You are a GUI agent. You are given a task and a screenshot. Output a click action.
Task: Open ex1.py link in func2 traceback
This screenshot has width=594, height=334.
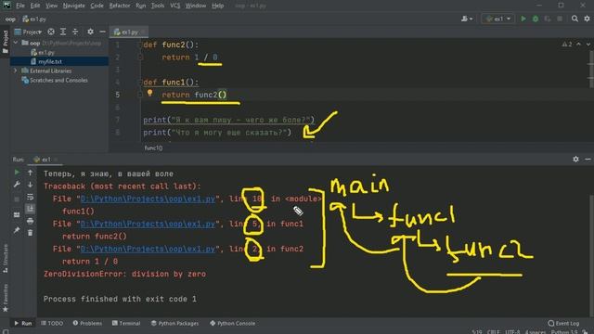pyautogui.click(x=148, y=249)
